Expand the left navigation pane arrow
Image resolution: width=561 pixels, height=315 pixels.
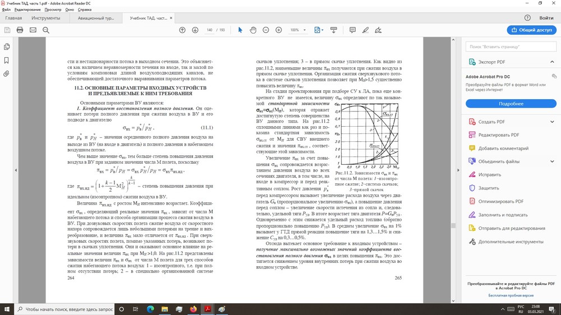[16, 170]
